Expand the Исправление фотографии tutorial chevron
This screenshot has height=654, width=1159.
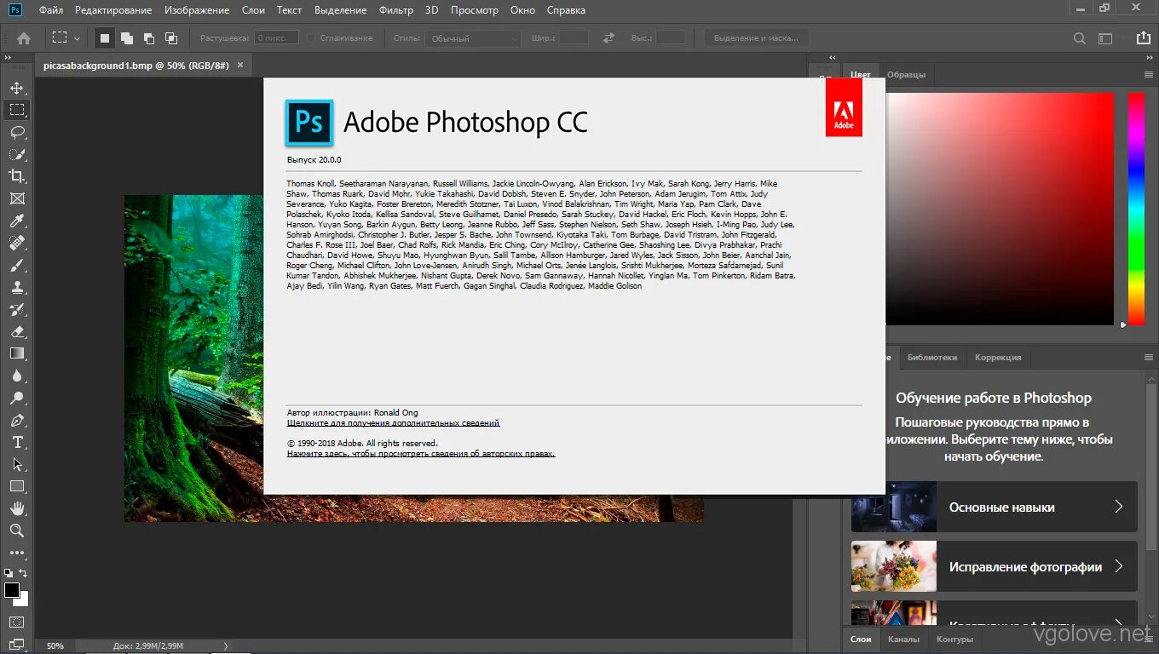1119,566
